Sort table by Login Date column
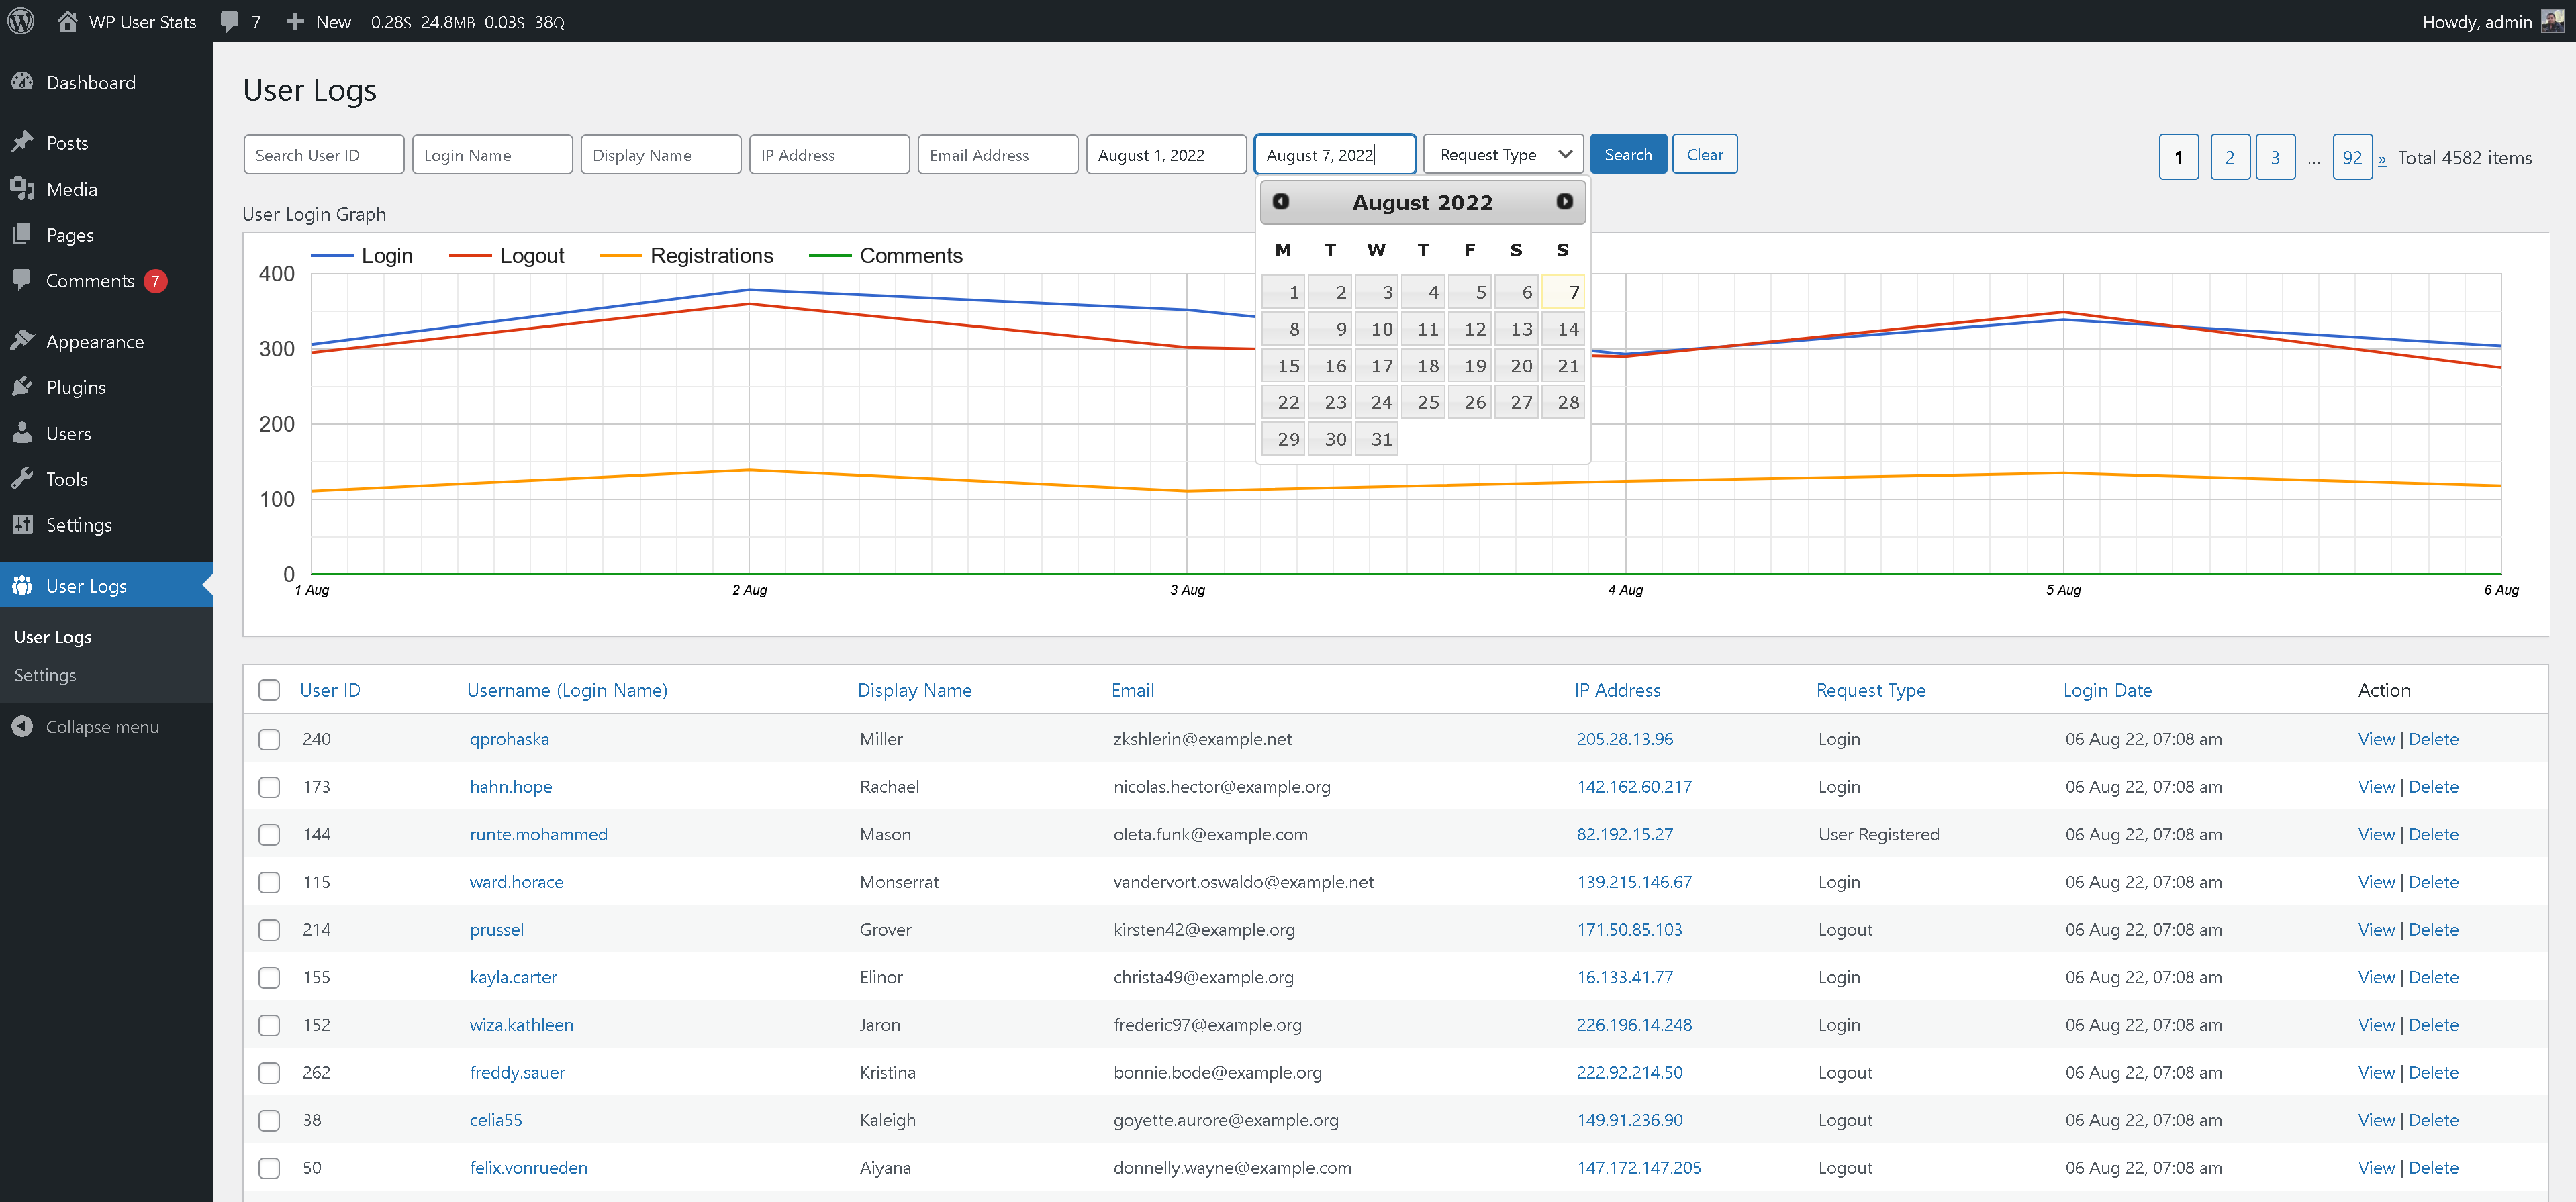This screenshot has width=2576, height=1202. click(x=2106, y=690)
